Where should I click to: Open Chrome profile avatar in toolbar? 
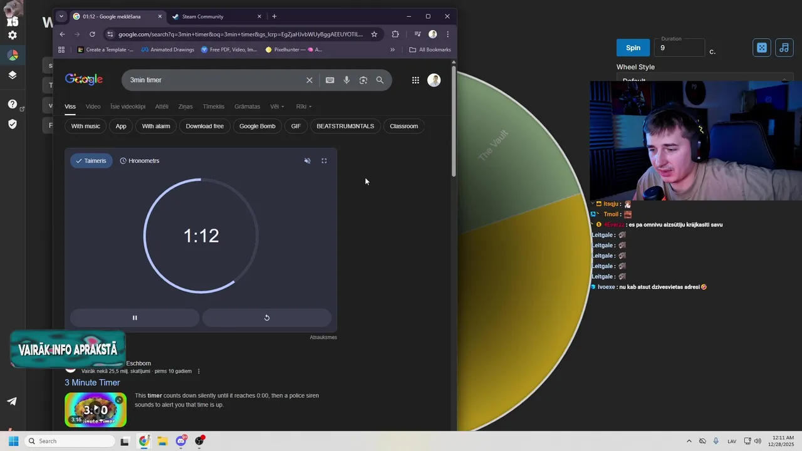432,34
